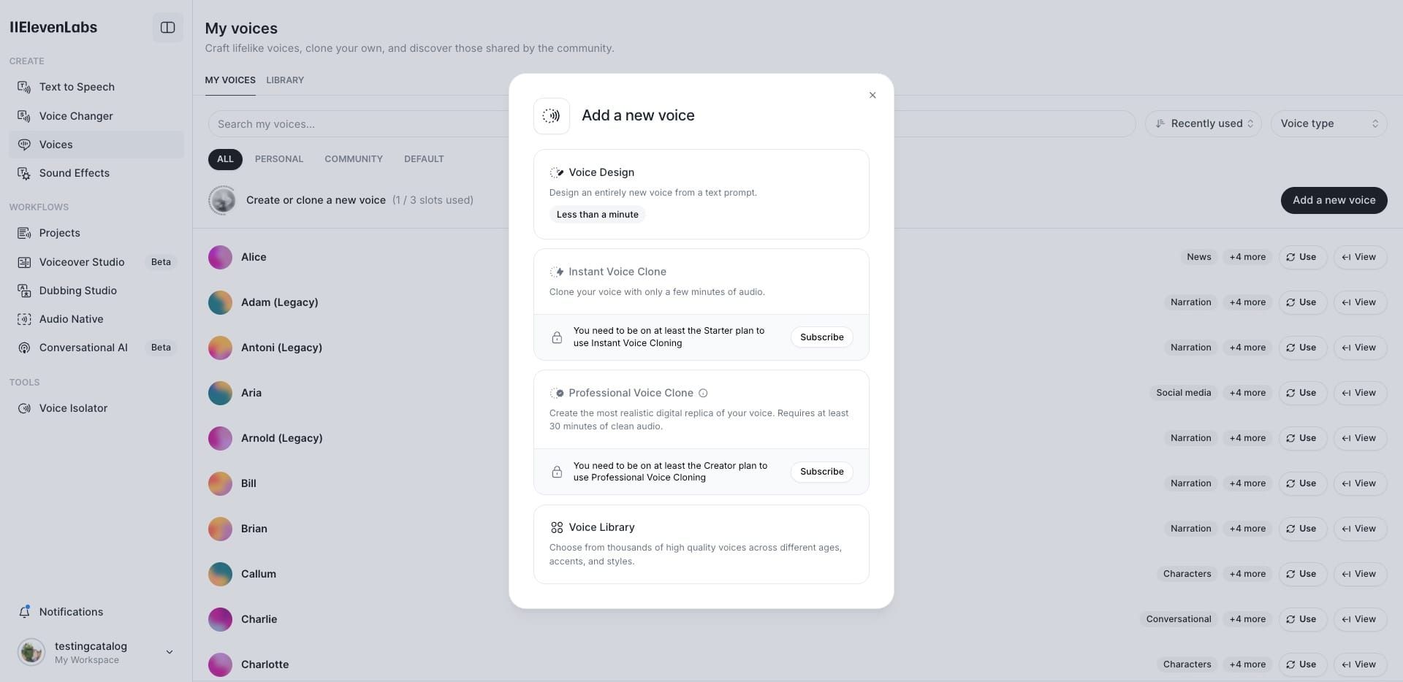Expand +4 more tags for Aria
Viewport: 1403px width, 682px height.
point(1247,393)
